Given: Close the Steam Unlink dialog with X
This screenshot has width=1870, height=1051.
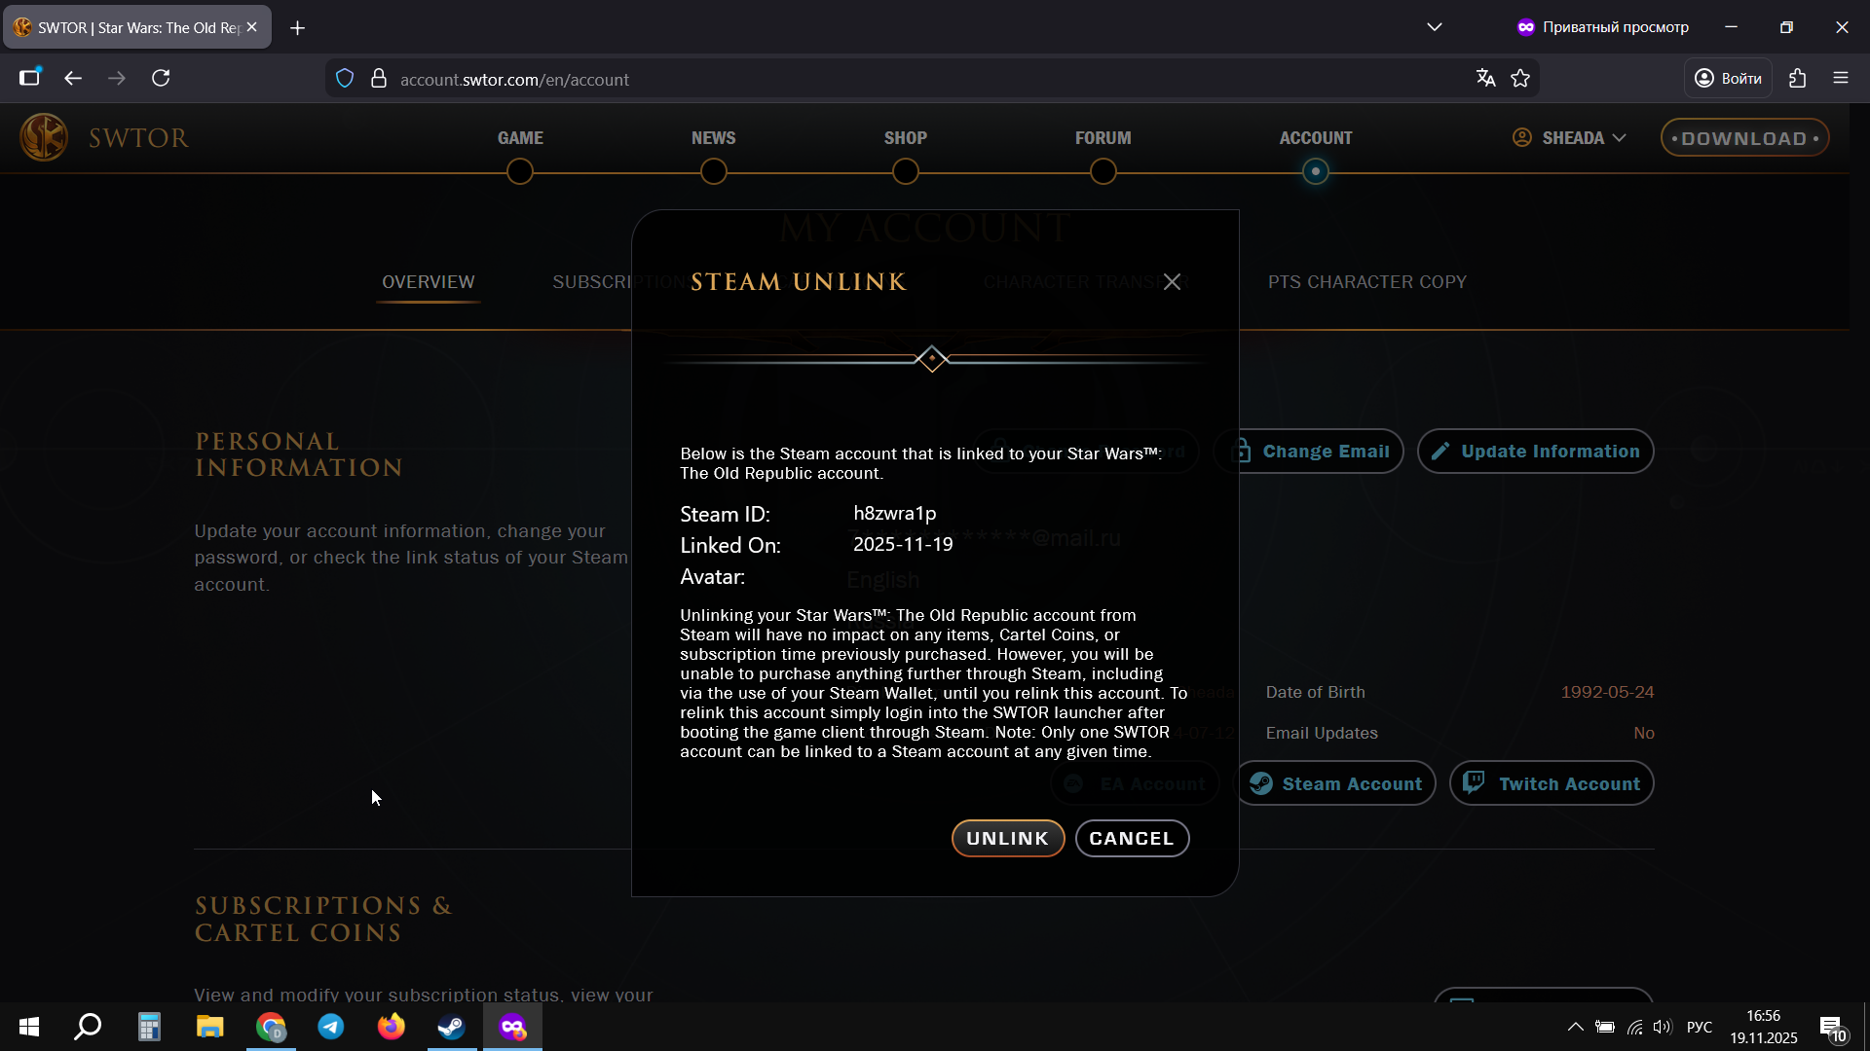Looking at the screenshot, I should 1172,282.
